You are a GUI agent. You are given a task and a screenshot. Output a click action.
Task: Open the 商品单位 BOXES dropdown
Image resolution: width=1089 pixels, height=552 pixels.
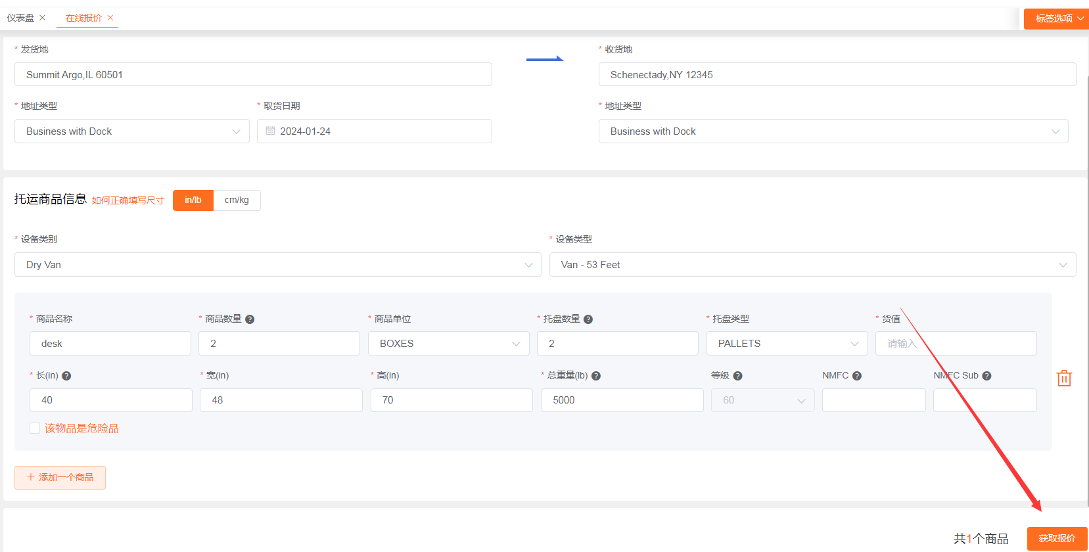click(x=448, y=344)
